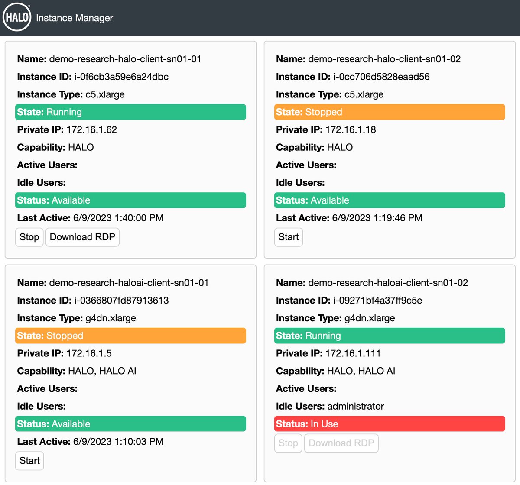Click disabled Stop button on haloai-client-sn01-02
Image resolution: width=520 pixels, height=485 pixels.
pos(288,443)
